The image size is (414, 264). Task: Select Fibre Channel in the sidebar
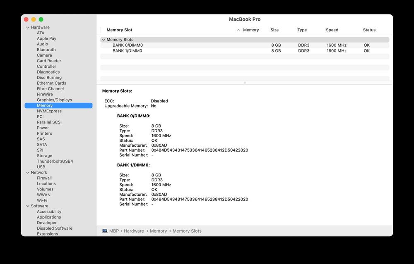click(x=50, y=89)
